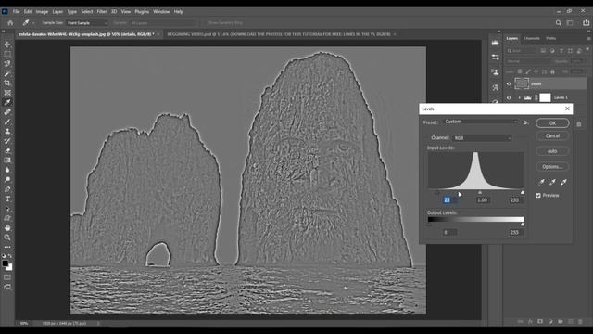Click OK in Levels dialog
The width and height of the screenshot is (593, 334).
point(552,123)
